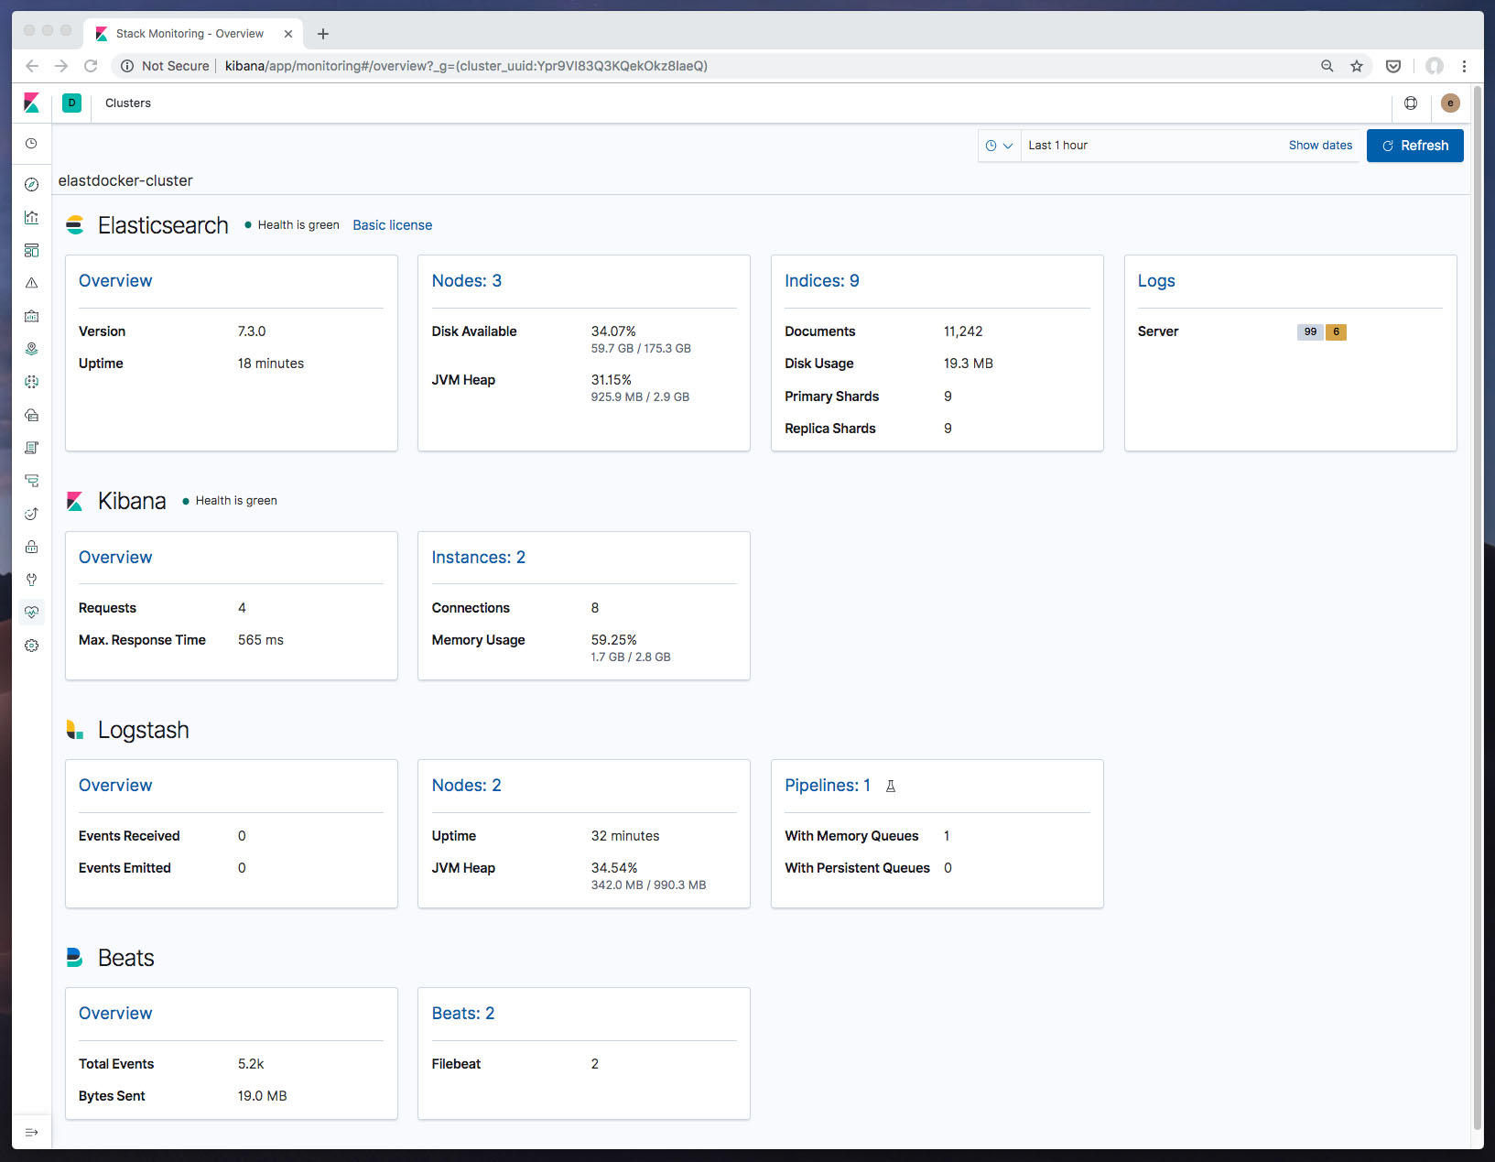Image resolution: width=1495 pixels, height=1162 pixels.
Task: Open the Chrome profile icon
Action: tap(1435, 66)
